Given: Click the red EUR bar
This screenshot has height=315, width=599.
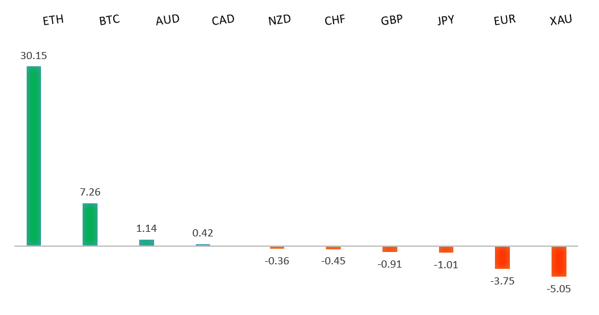Looking at the screenshot, I should click(x=502, y=257).
